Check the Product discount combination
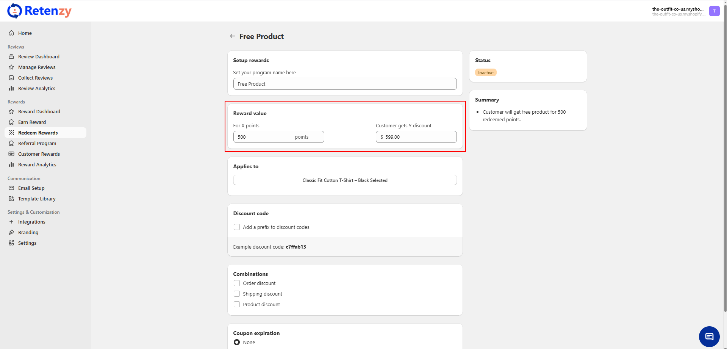This screenshot has height=349, width=727. click(x=237, y=304)
